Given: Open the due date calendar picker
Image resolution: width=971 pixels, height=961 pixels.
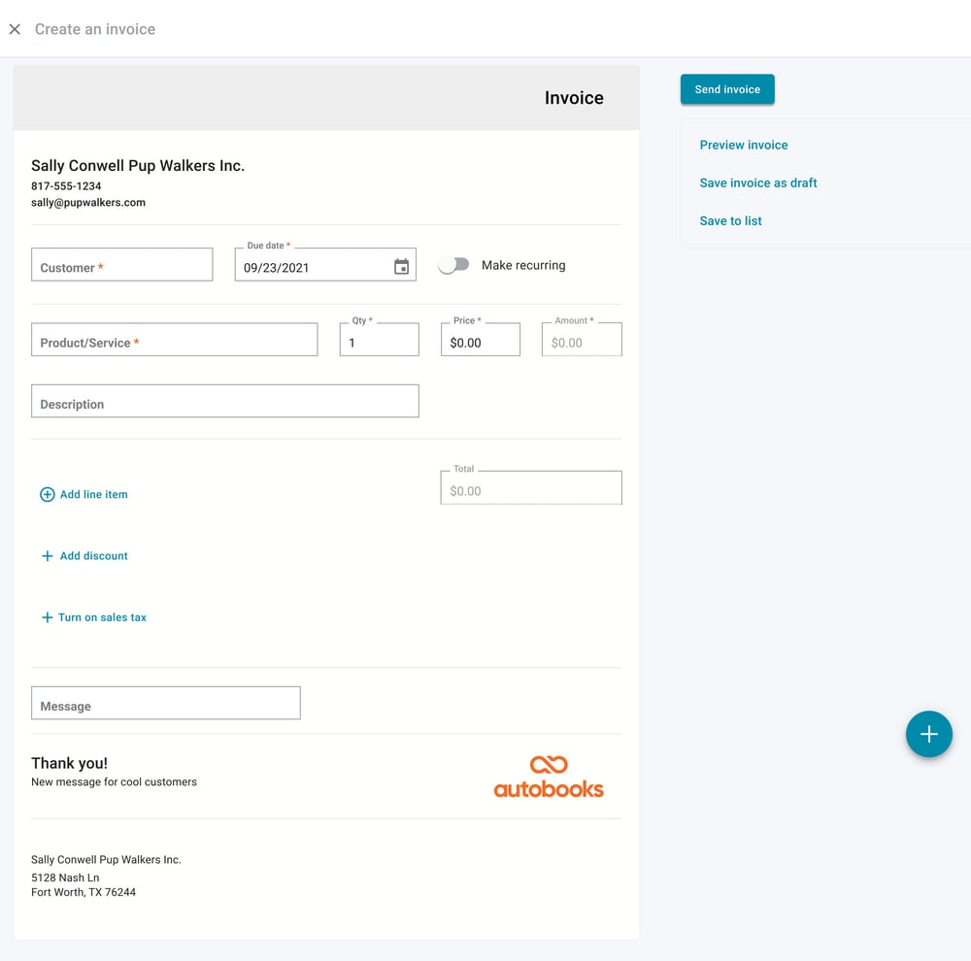Looking at the screenshot, I should point(401,265).
